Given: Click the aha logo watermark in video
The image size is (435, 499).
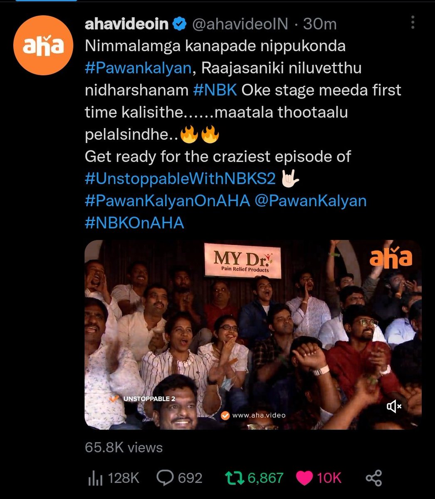Looking at the screenshot, I should [391, 259].
